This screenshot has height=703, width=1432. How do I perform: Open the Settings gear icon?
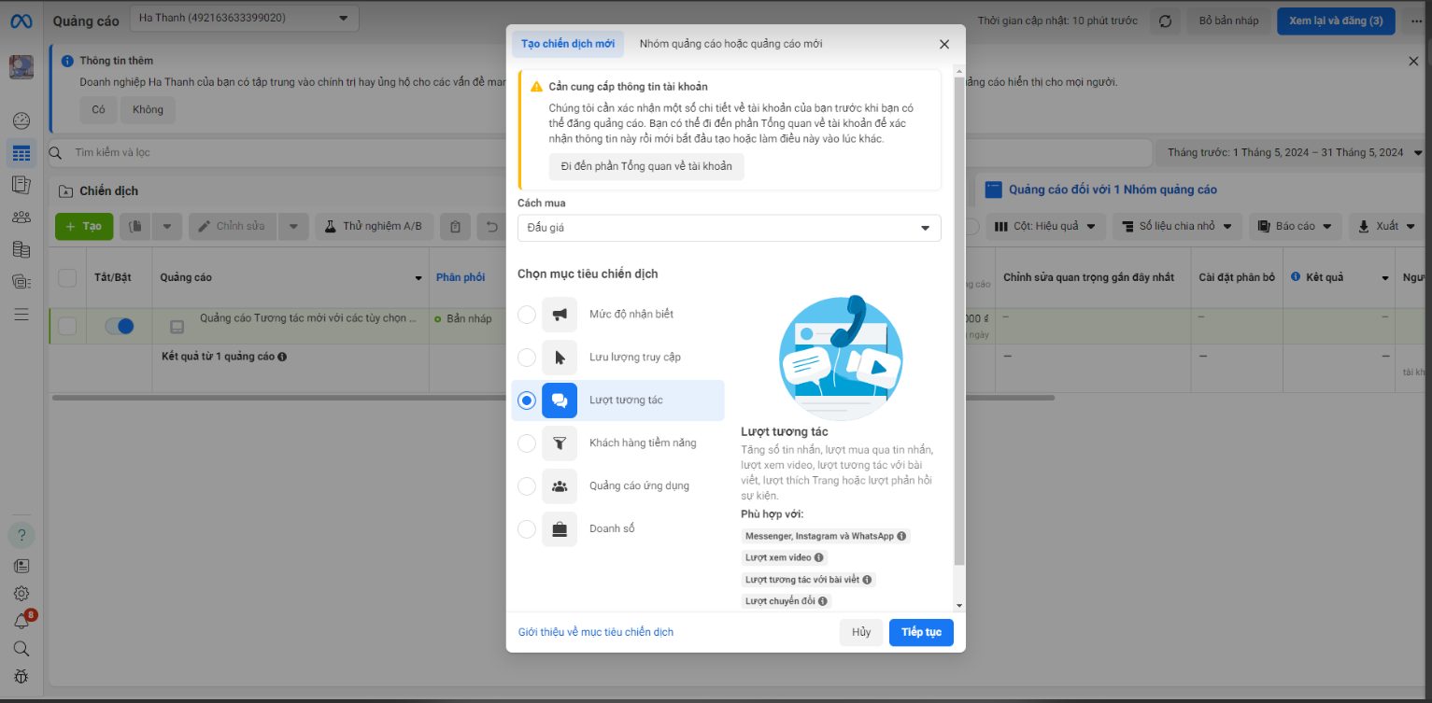21,594
